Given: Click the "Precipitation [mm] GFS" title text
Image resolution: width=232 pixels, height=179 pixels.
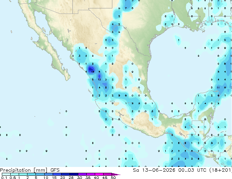Looking at the screenshot, I should (x=30, y=170).
